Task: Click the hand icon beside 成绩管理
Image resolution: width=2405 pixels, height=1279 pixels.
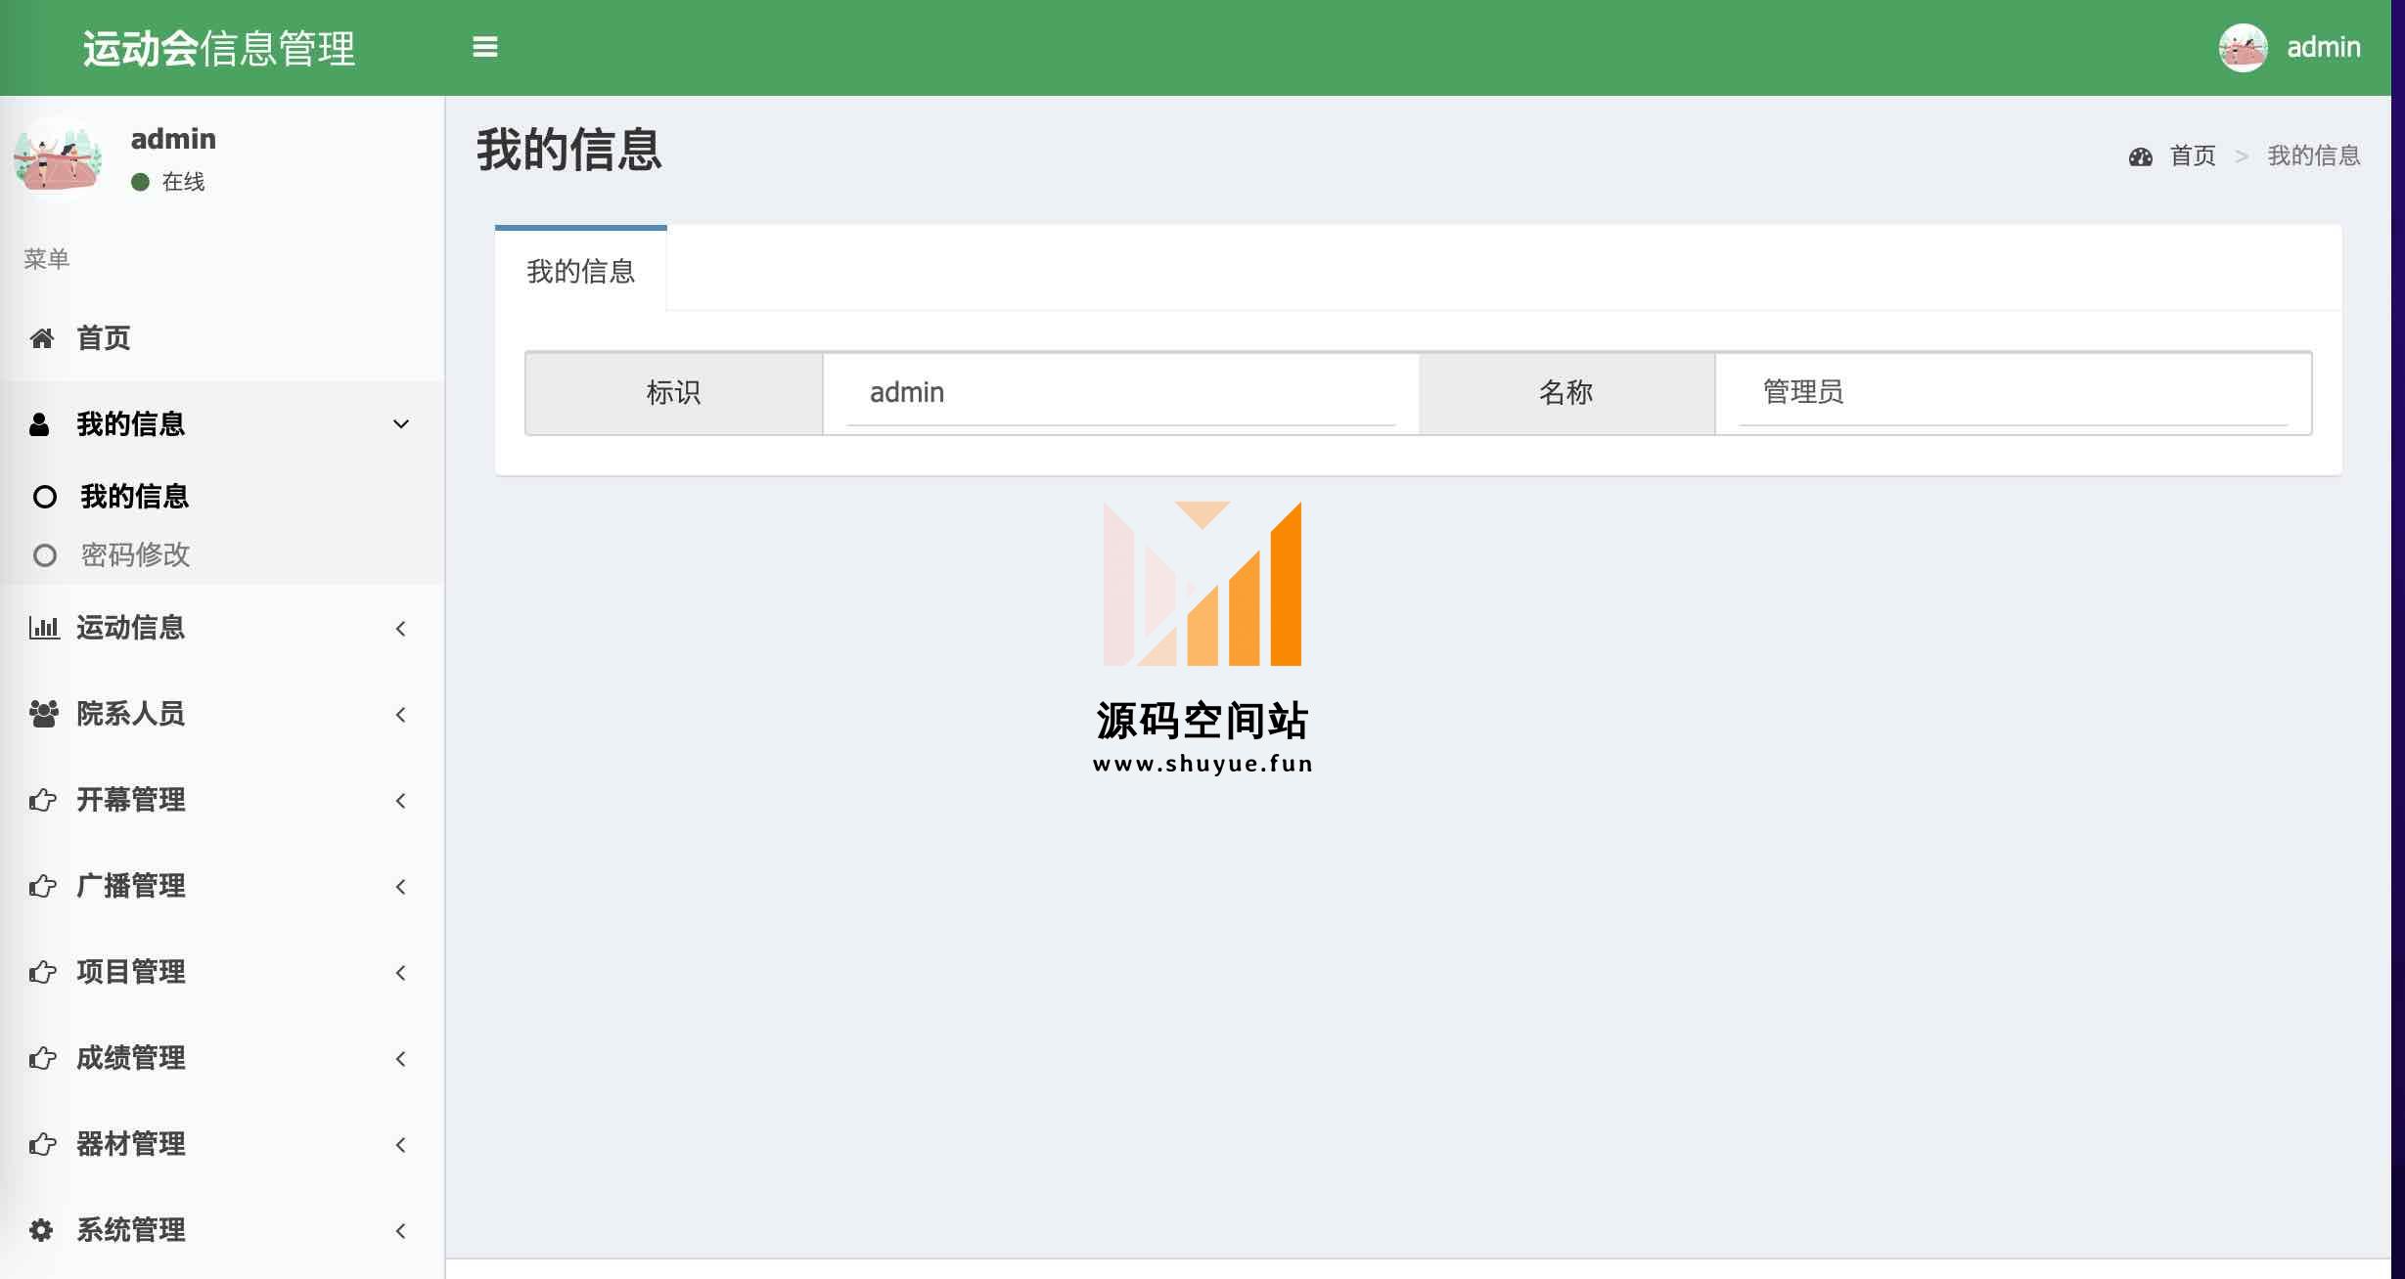Action: [x=43, y=1058]
